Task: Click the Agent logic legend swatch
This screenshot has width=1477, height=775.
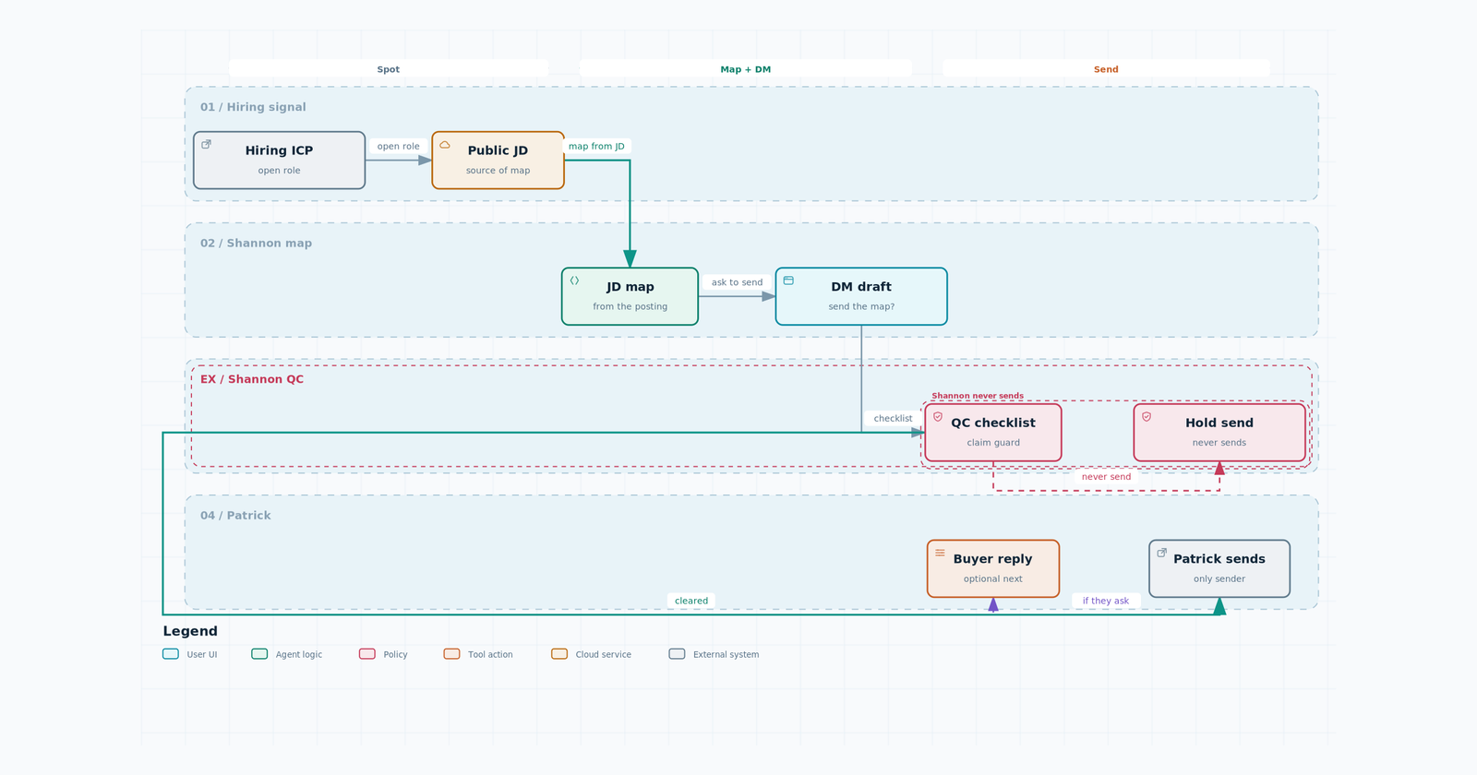Action: (x=259, y=654)
